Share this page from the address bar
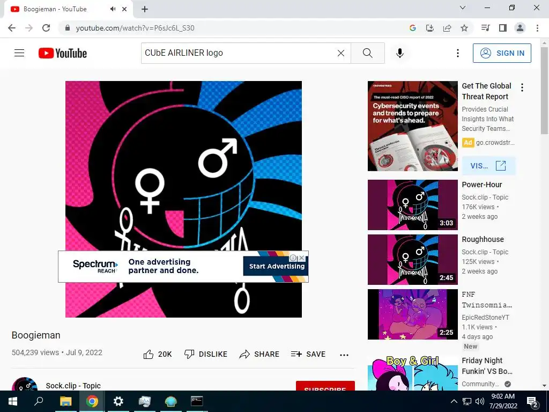 447,28
